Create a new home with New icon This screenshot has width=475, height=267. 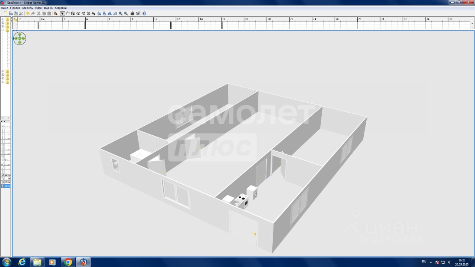tap(5, 13)
